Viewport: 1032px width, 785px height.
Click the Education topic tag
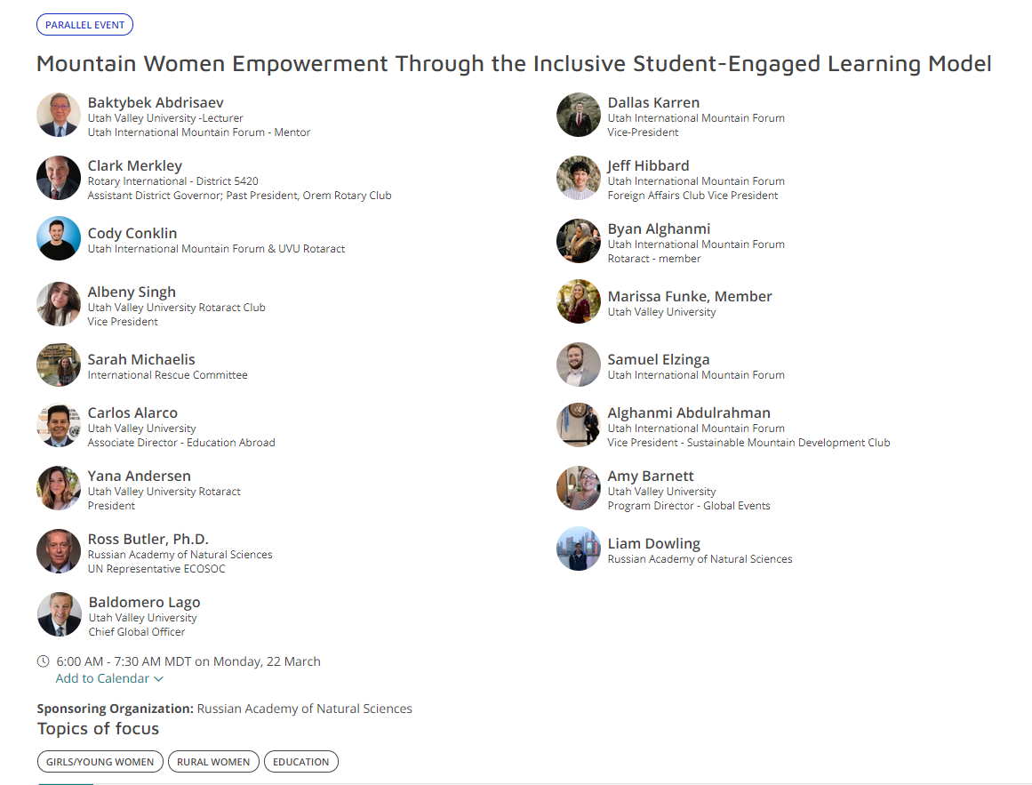[x=300, y=762]
